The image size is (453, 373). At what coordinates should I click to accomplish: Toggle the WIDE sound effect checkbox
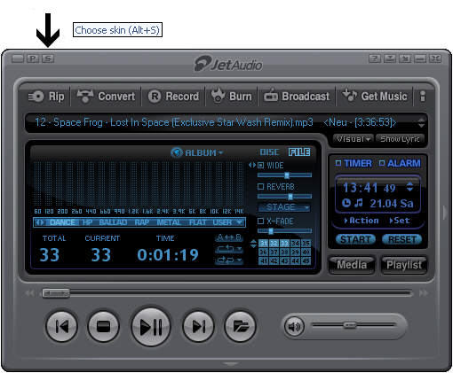tap(260, 166)
